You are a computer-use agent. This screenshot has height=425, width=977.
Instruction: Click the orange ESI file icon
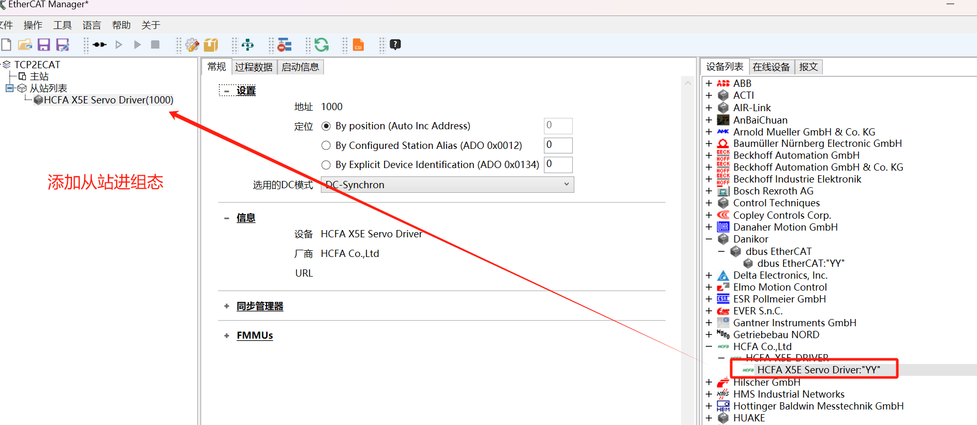click(358, 45)
